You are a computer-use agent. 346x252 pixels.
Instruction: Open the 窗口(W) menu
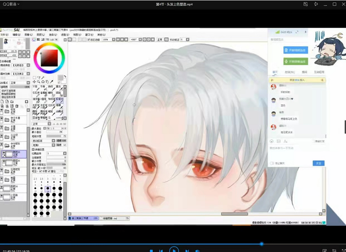coord(89,35)
